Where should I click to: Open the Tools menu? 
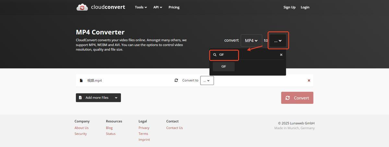pos(141,7)
